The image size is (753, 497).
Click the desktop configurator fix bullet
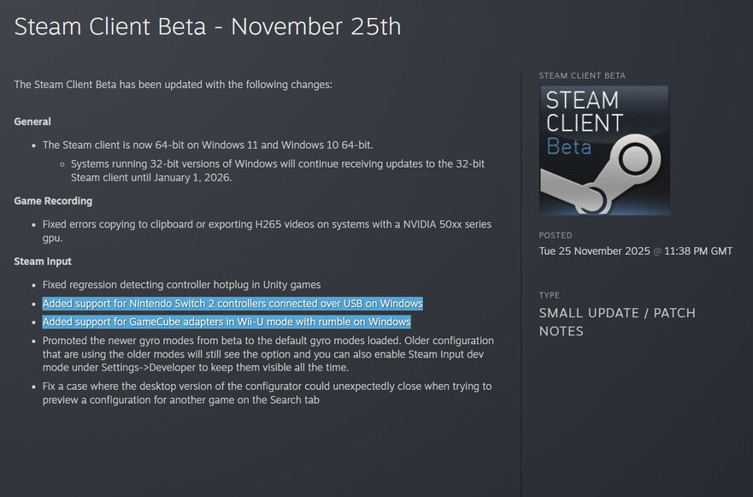(267, 393)
